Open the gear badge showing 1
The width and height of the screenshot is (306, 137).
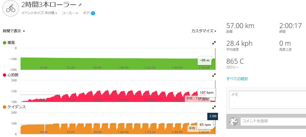point(93,13)
